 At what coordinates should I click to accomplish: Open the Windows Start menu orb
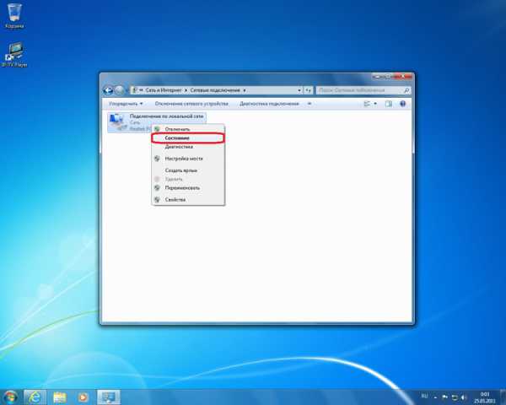coord(11,395)
